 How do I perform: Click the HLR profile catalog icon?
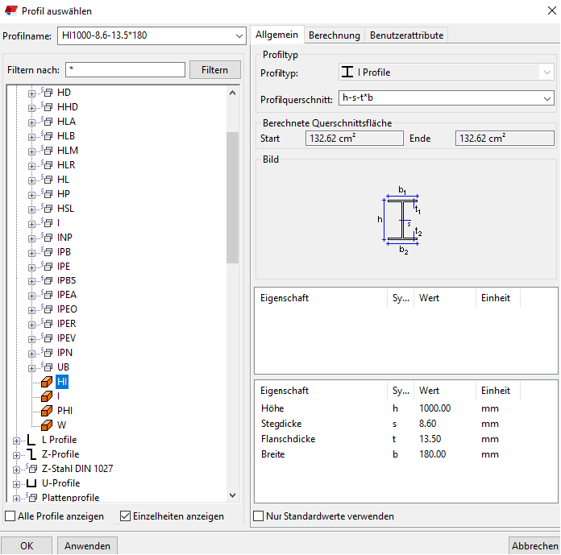(x=47, y=165)
